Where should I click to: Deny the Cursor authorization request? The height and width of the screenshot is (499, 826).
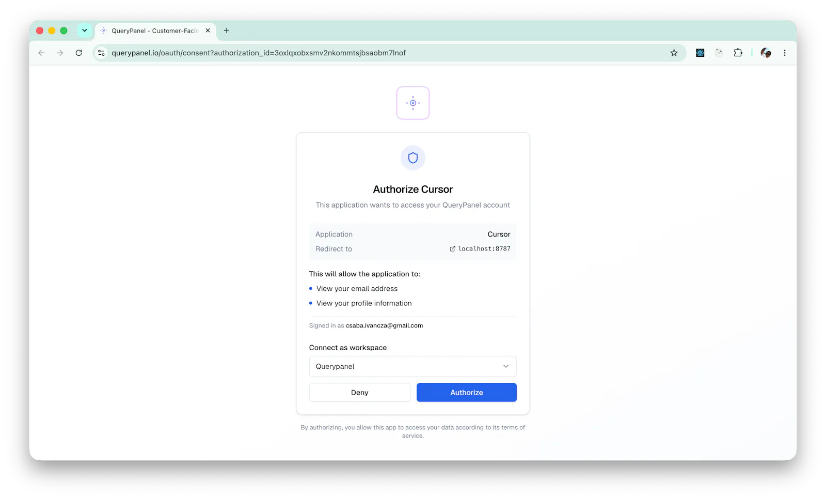(x=359, y=393)
